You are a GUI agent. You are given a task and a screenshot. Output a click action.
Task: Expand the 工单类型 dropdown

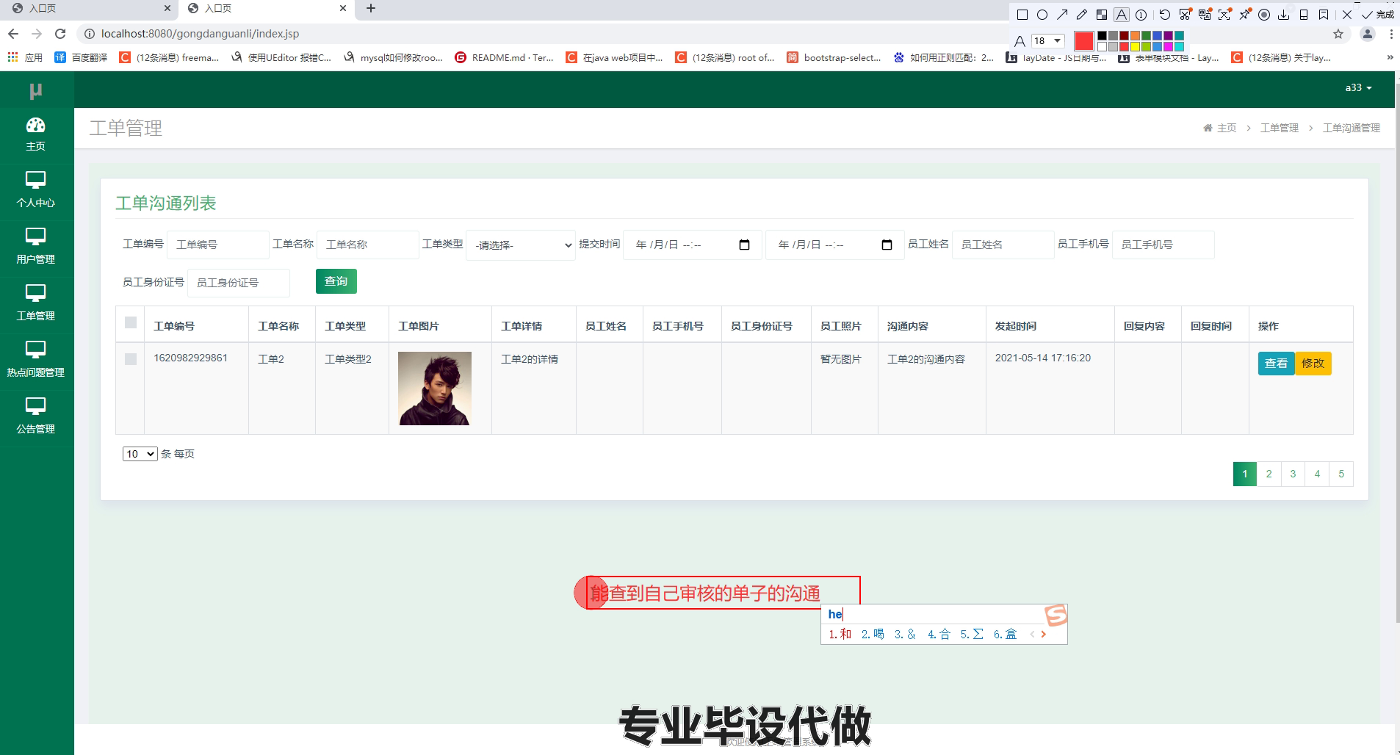(x=521, y=245)
